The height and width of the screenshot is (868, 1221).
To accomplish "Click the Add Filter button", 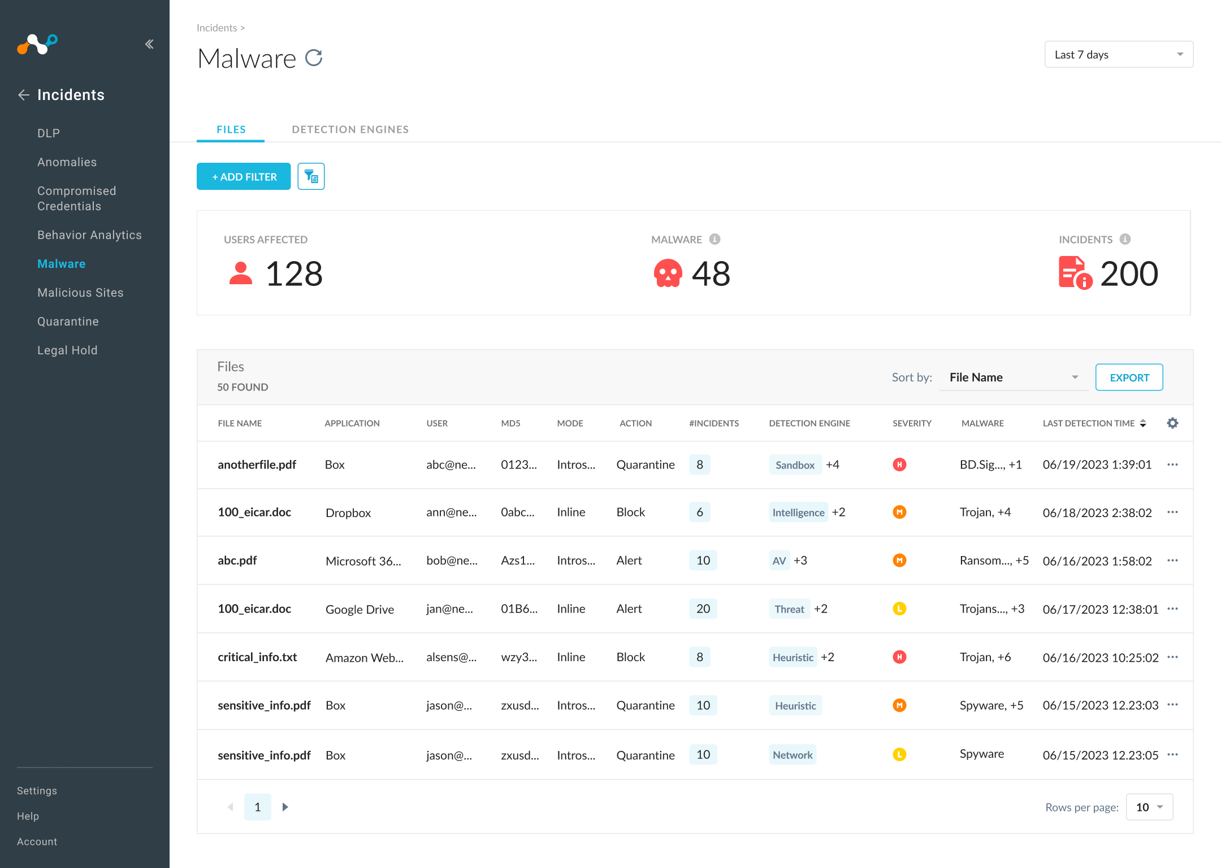I will pos(244,176).
